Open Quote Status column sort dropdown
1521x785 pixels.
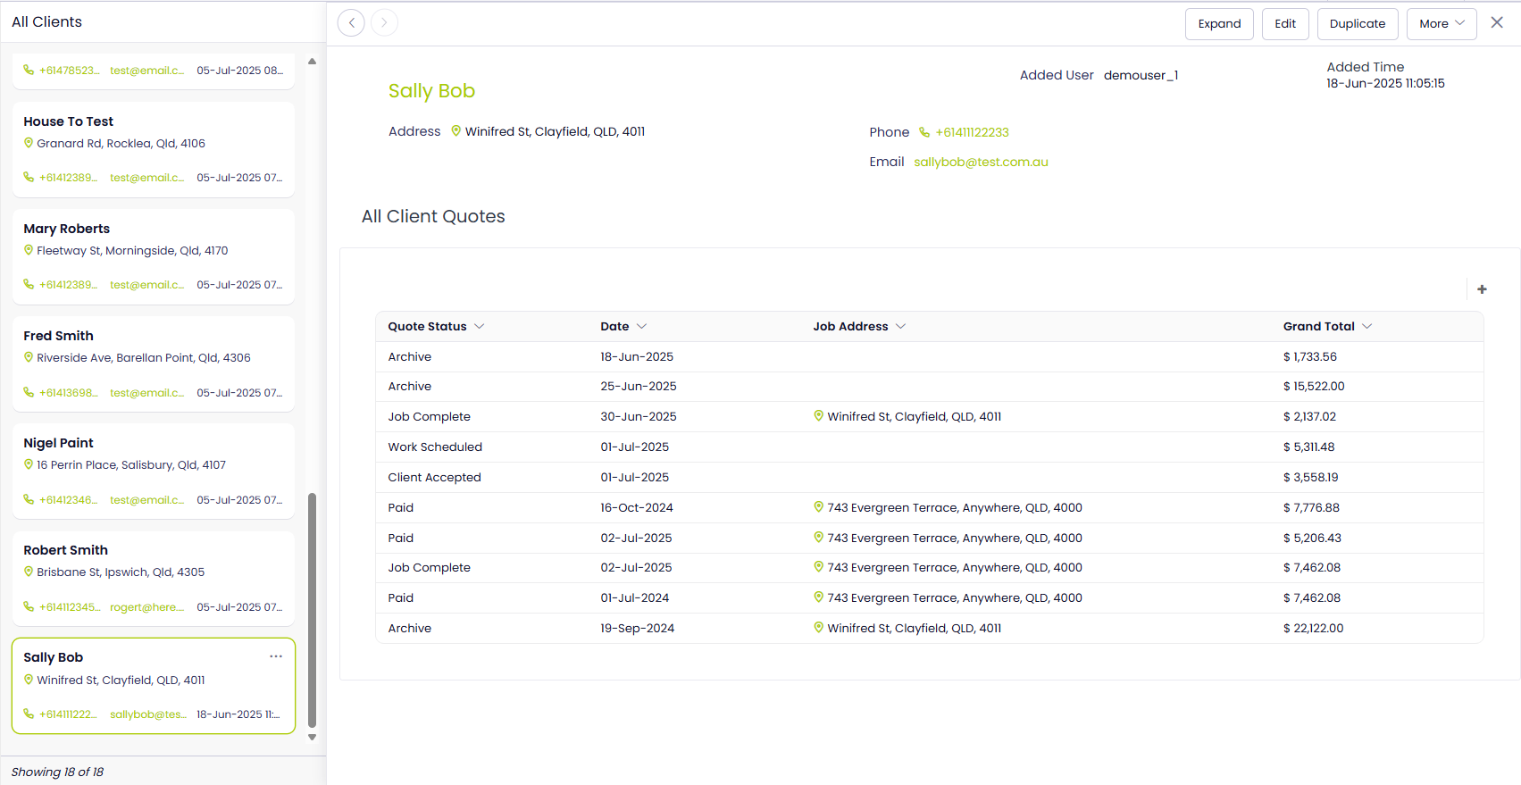[x=480, y=327]
